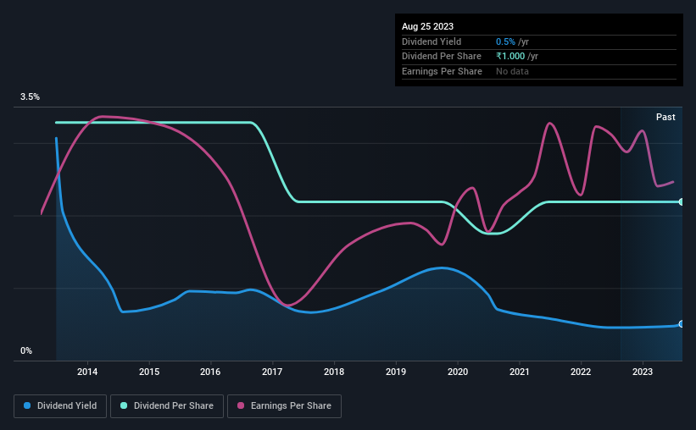Select the 2017 label on the x-axis
696x430 pixels.
[272, 372]
